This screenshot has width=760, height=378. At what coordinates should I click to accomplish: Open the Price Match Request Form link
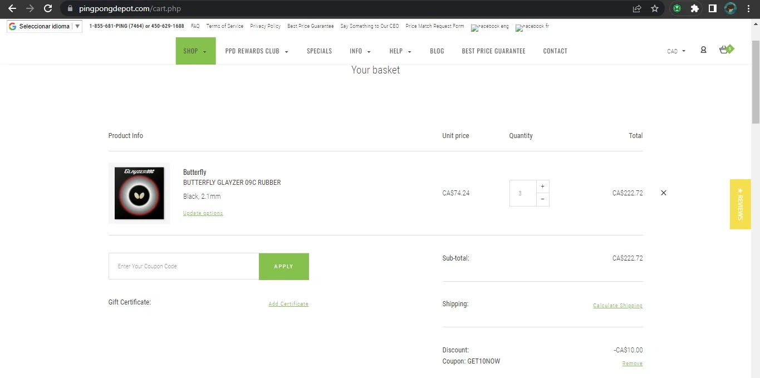435,26
